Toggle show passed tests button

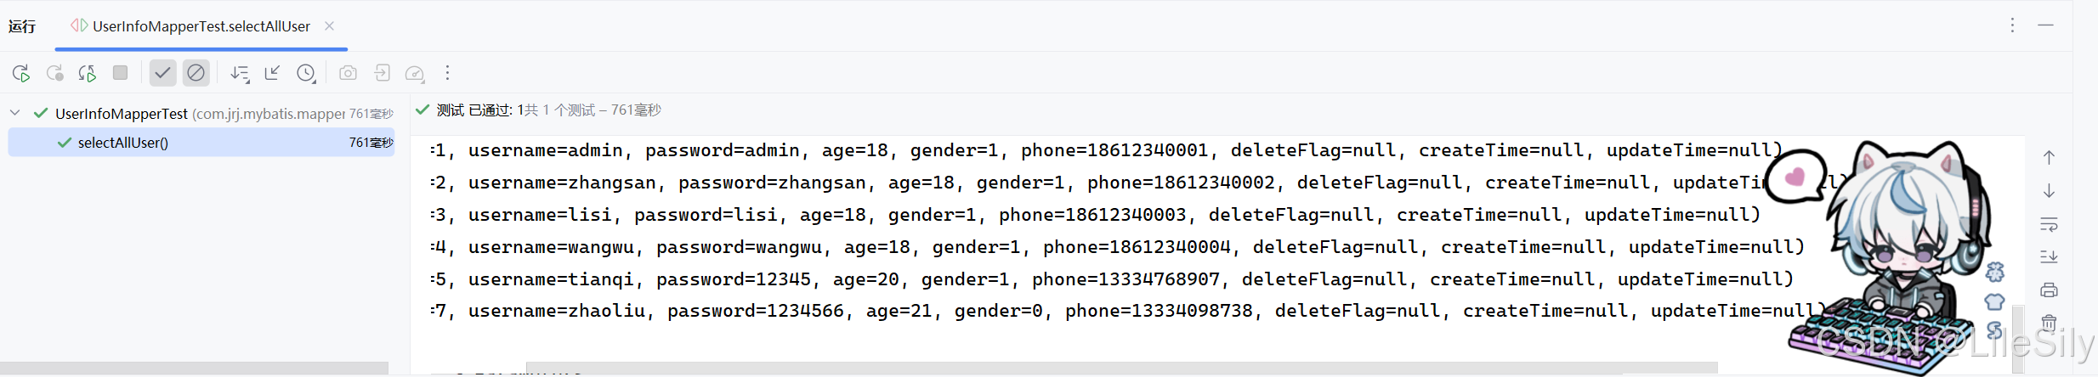pos(162,73)
